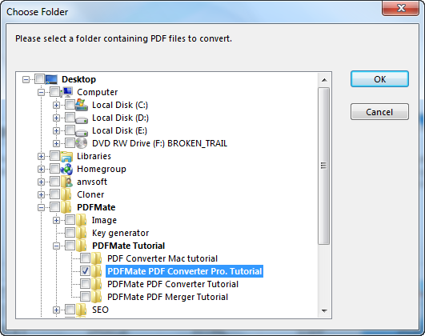The width and height of the screenshot is (425, 336).
Task: Check the PDFMate PDF Converter Tutorial checkbox
Action: pyautogui.click(x=85, y=284)
